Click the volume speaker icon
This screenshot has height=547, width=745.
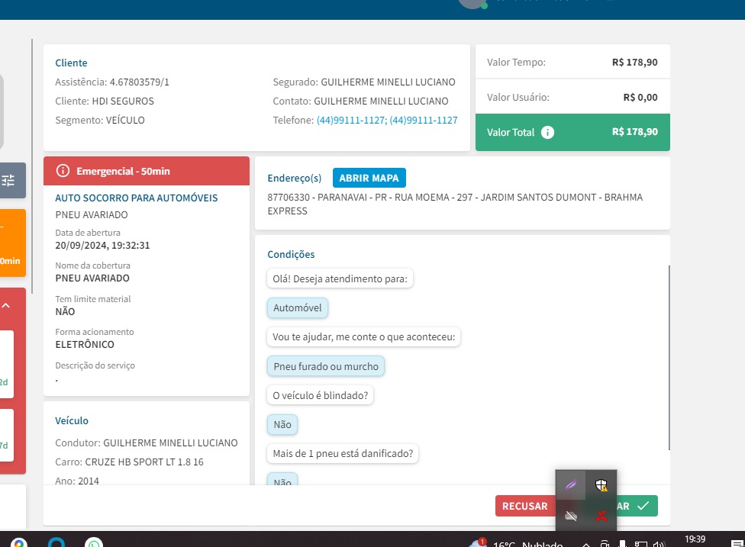659,544
